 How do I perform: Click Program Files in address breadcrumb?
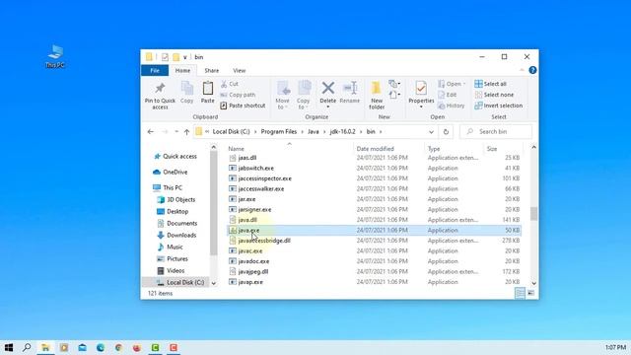coord(278,131)
